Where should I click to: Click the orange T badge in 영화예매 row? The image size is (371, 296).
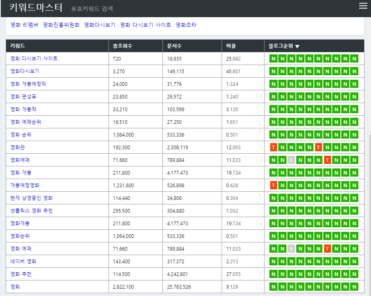[327, 160]
